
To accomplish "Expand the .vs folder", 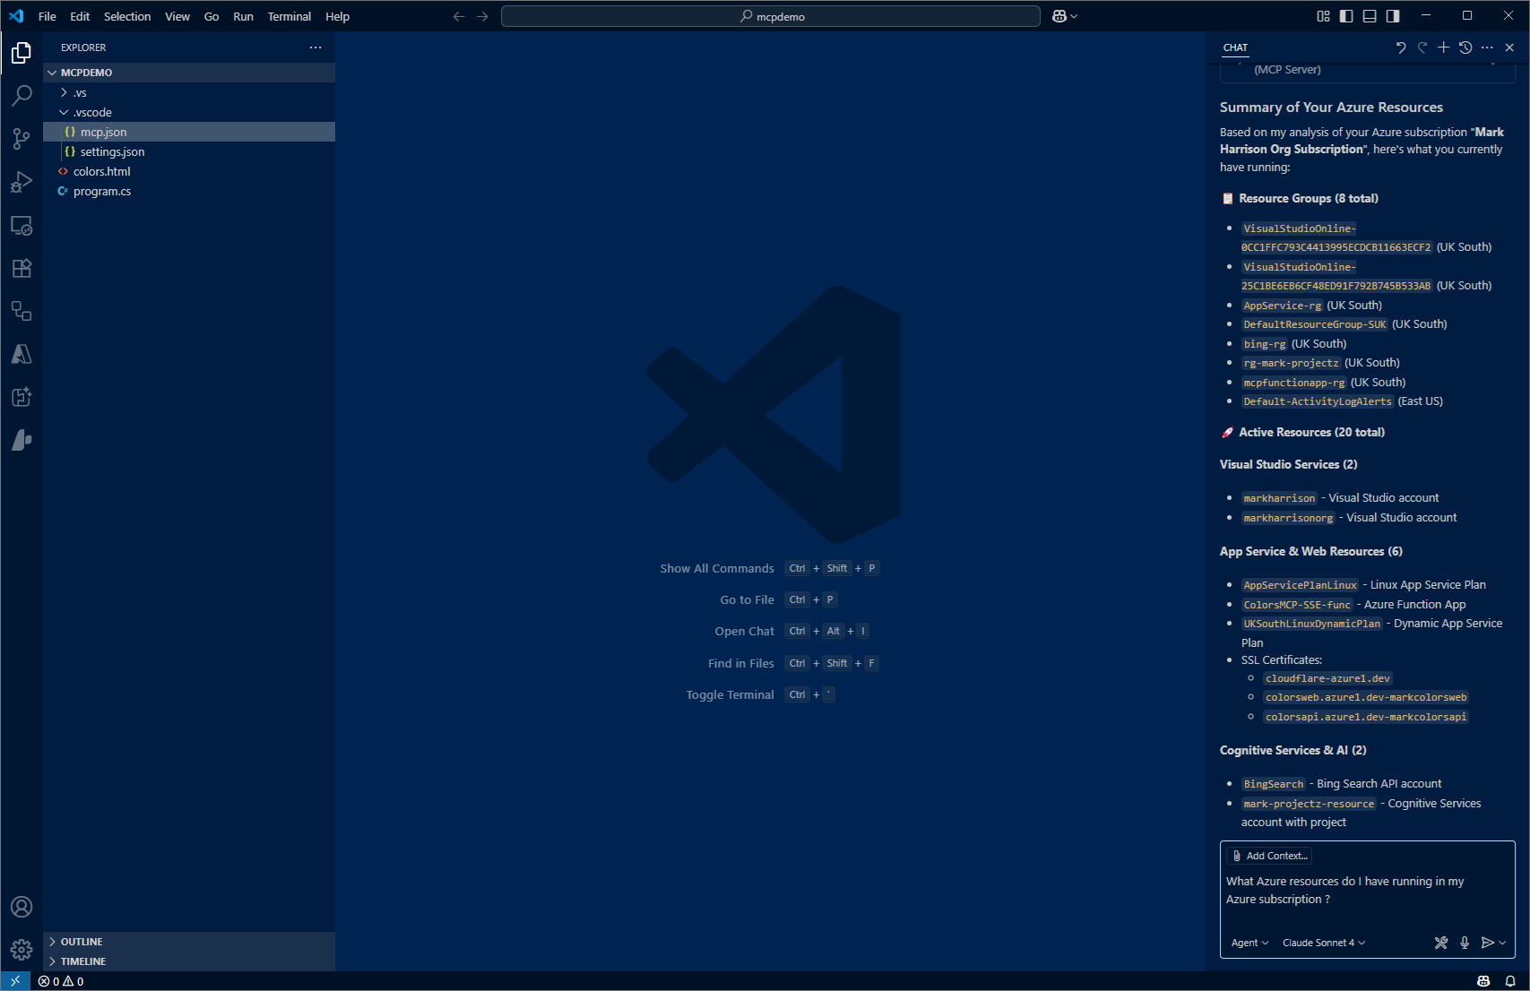I will point(80,93).
